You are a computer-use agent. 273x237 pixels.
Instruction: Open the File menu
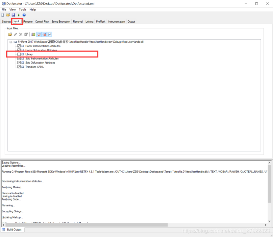[x=4, y=10]
